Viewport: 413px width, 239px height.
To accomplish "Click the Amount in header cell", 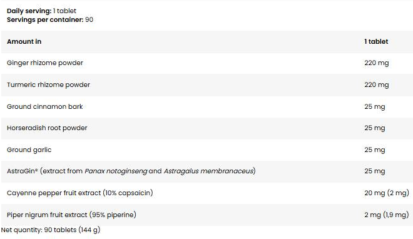I will click(x=24, y=41).
